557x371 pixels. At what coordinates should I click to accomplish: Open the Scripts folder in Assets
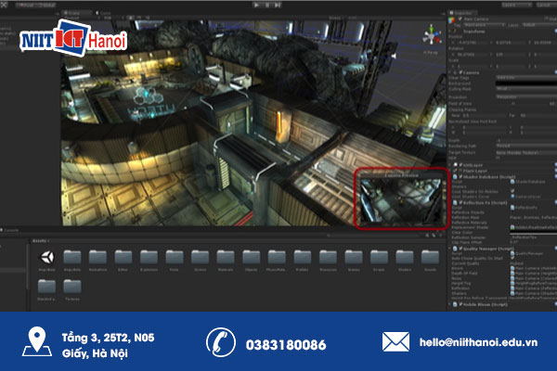pos(379,257)
